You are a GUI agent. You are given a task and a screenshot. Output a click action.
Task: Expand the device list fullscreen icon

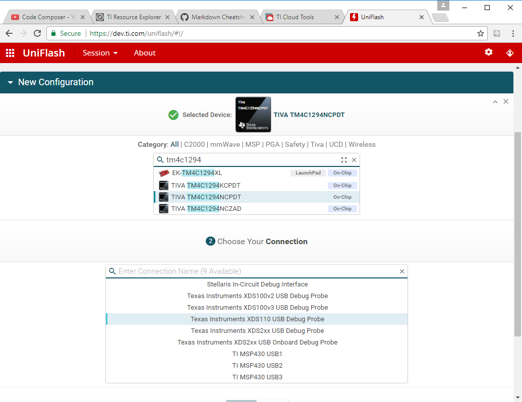[344, 160]
